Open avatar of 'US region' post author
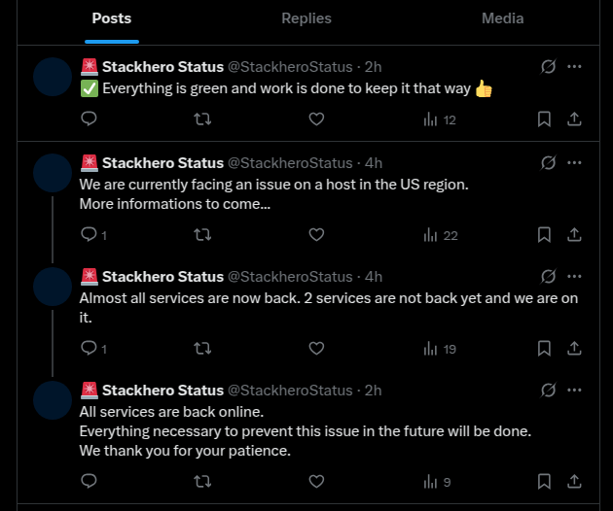The height and width of the screenshot is (511, 613). pos(53,173)
